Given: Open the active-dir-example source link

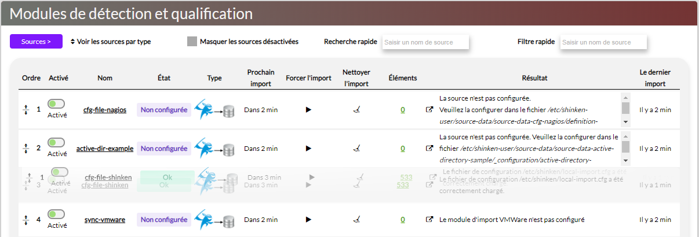Looking at the screenshot, I should tap(105, 149).
